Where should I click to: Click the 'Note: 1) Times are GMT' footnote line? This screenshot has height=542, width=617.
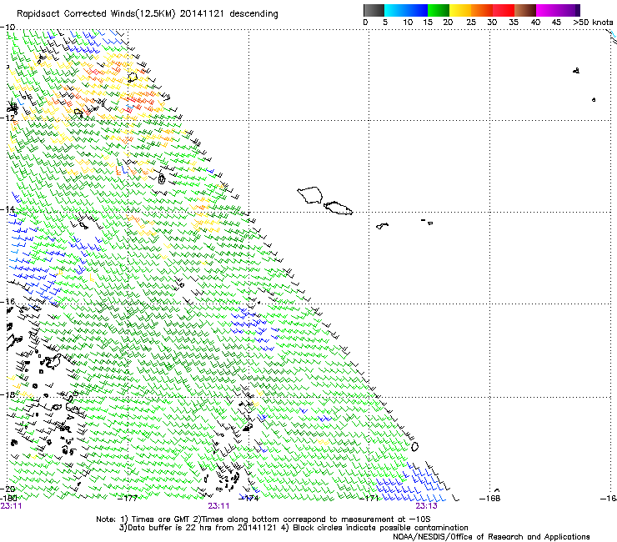coord(263,519)
